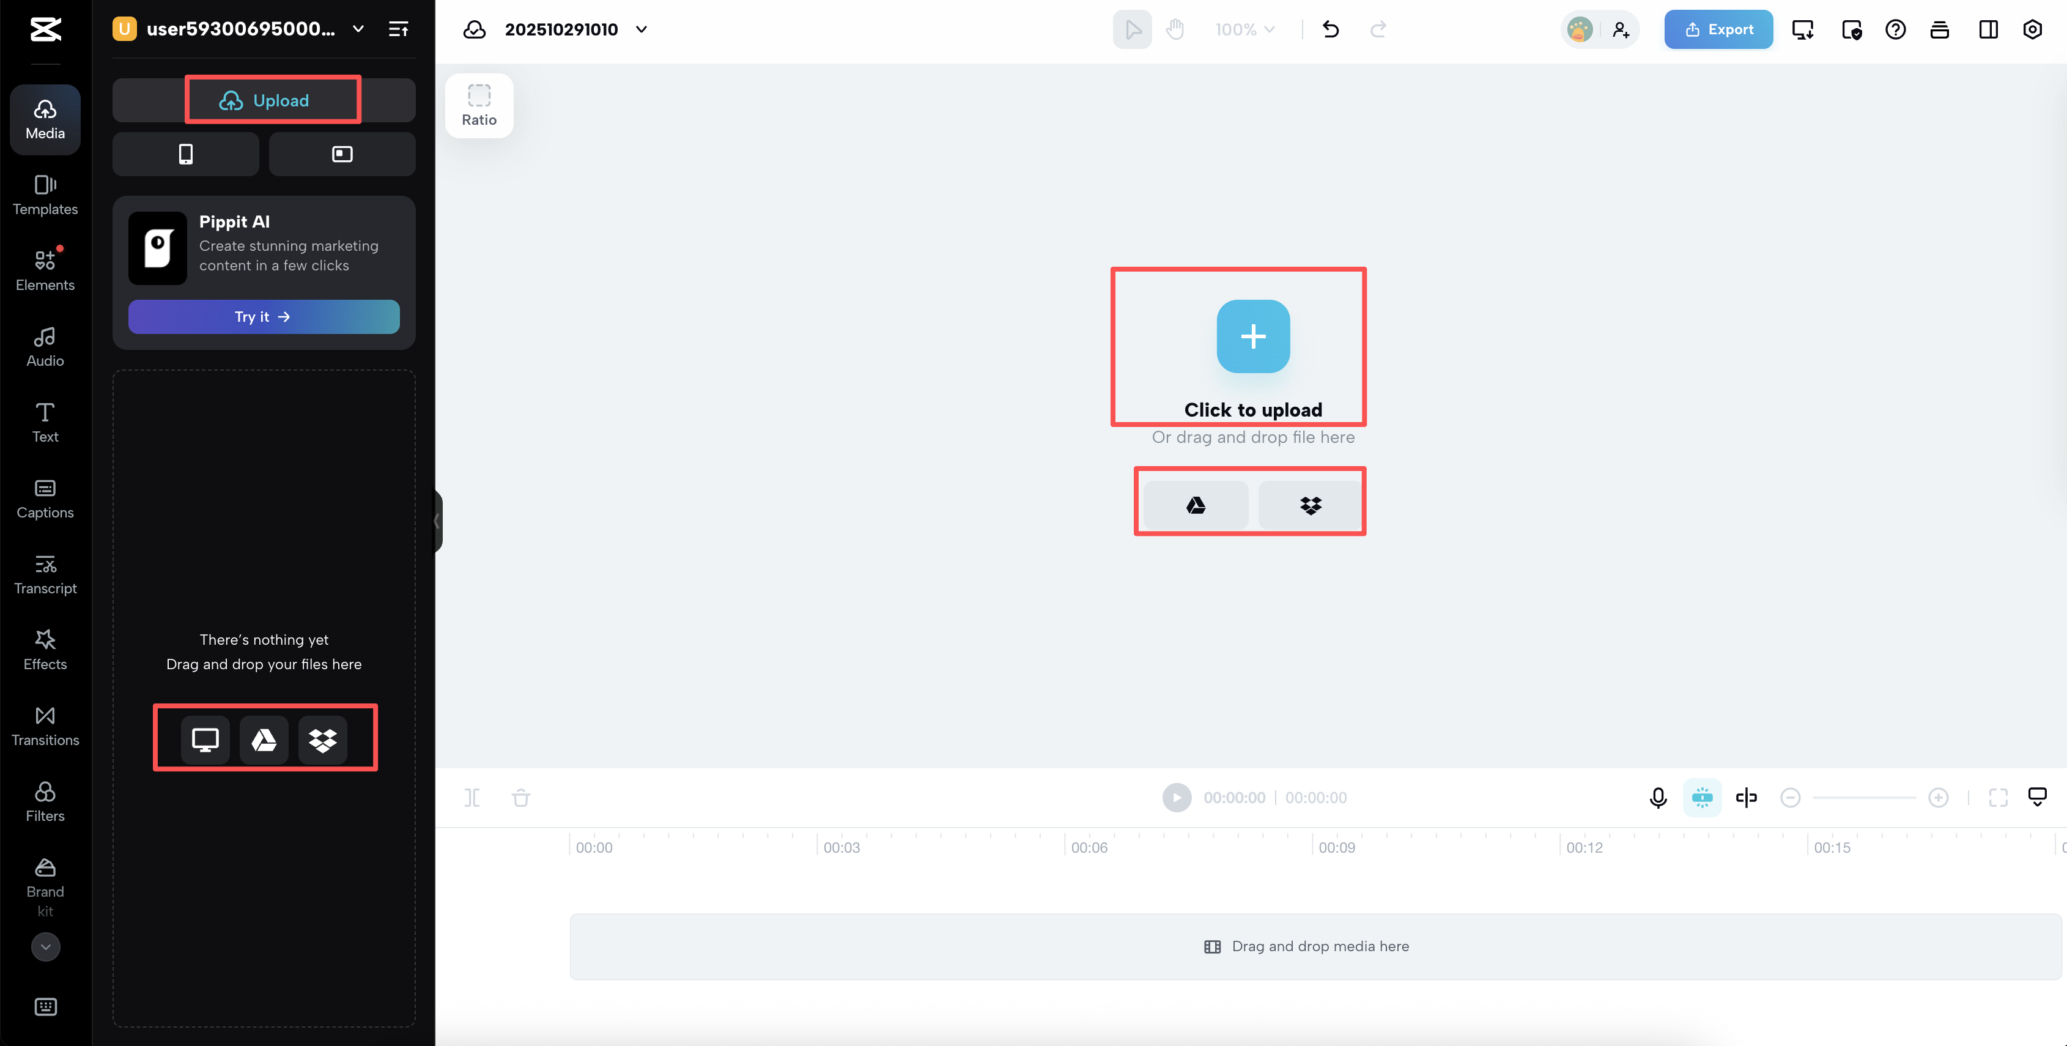Select the Text tool in the sidebar
Viewport: 2067px width, 1046px height.
click(x=45, y=422)
